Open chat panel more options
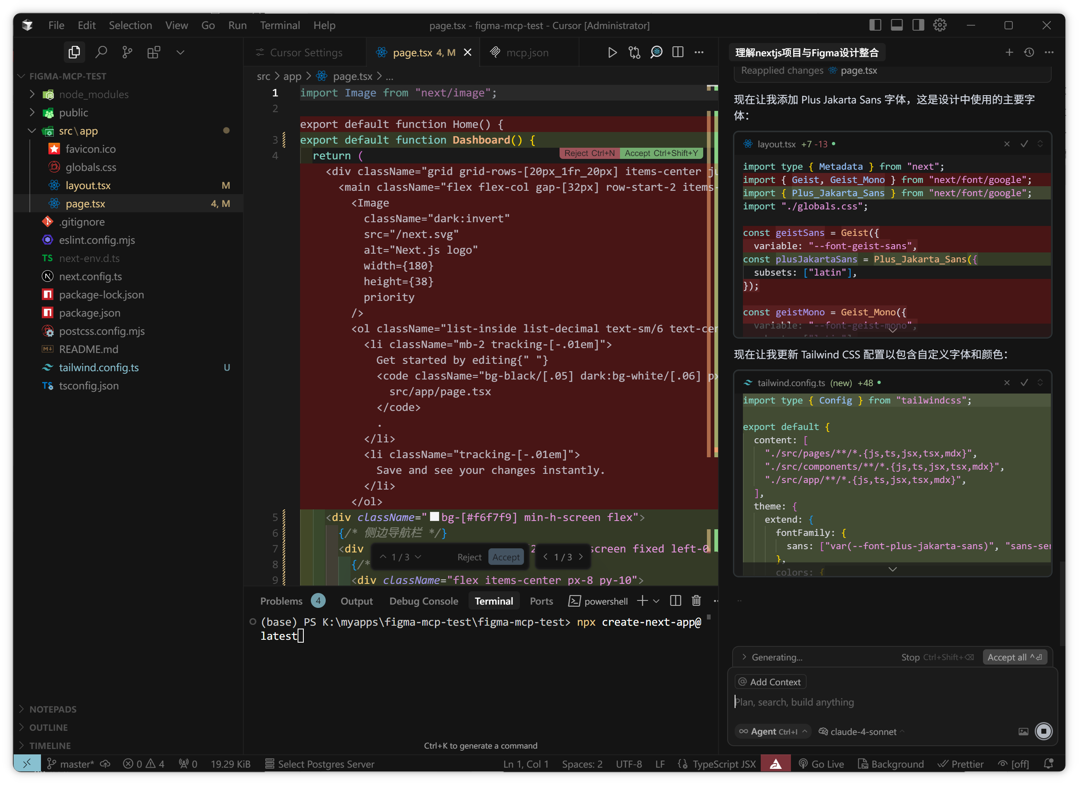This screenshot has width=1079, height=785. (1049, 52)
